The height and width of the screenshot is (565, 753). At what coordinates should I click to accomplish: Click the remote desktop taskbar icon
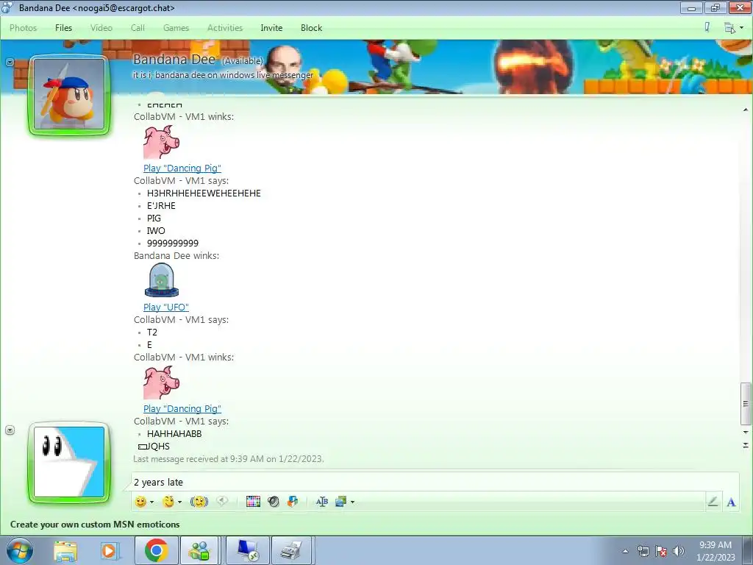click(x=248, y=550)
